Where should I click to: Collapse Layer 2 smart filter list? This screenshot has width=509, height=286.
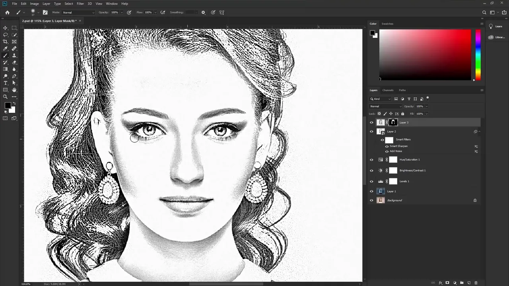coord(479,131)
